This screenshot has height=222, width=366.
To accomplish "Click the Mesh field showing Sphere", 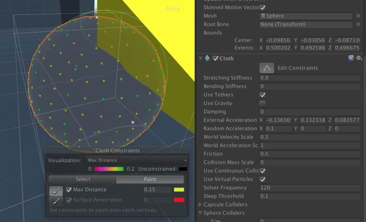I will 306,16.
